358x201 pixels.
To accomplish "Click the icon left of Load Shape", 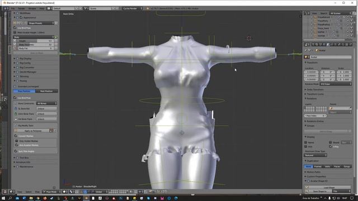I will (307, 188).
